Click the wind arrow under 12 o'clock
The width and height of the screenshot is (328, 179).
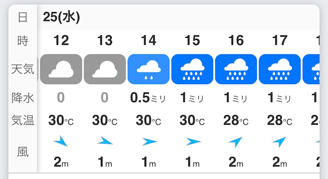(61, 142)
